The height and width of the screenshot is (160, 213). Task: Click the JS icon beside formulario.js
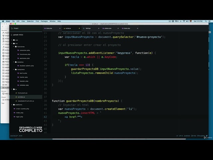coord(16,93)
